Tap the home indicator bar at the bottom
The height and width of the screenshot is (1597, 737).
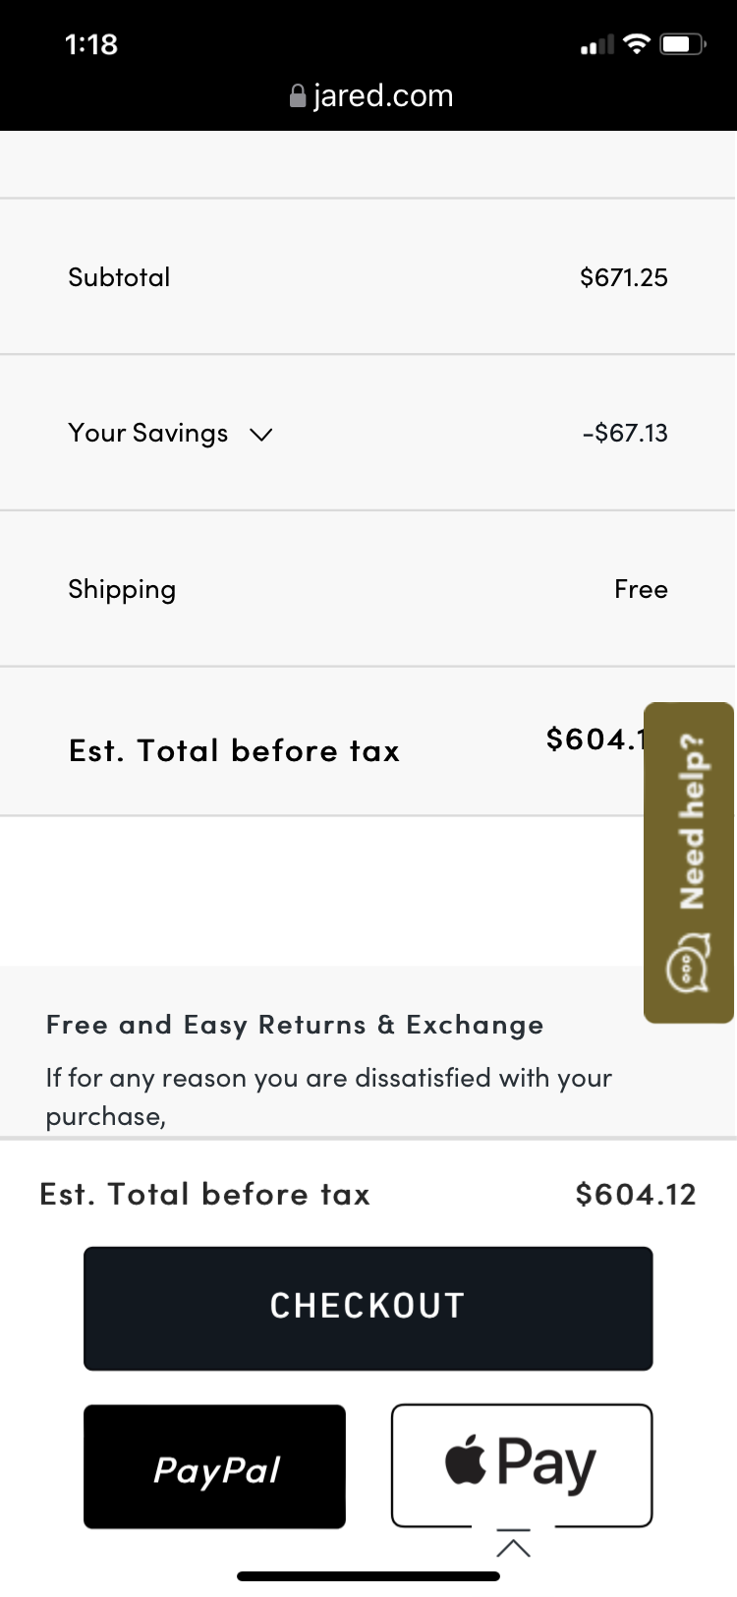tap(368, 1576)
